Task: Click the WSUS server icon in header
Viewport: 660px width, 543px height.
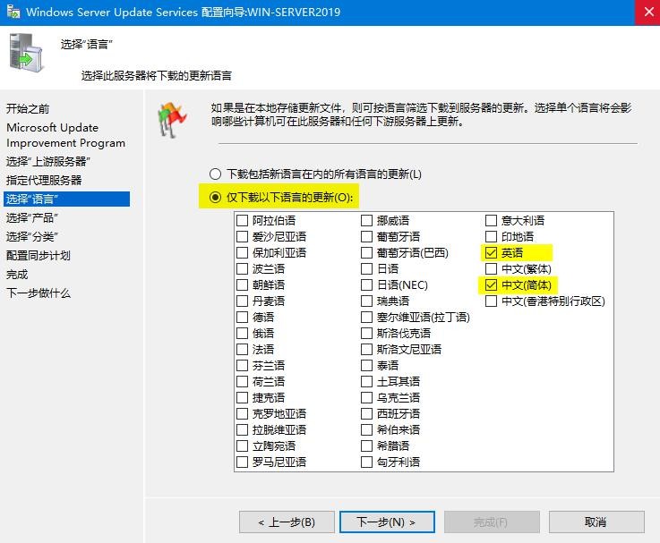Action: click(x=25, y=50)
